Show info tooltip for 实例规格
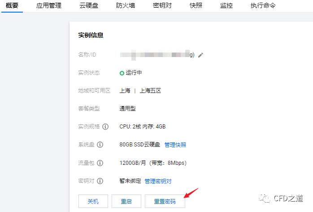This screenshot has height=212, width=313. click(x=105, y=127)
